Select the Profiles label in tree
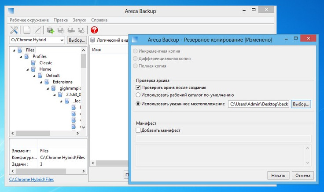The height and width of the screenshot is (192, 324). pos(40,56)
